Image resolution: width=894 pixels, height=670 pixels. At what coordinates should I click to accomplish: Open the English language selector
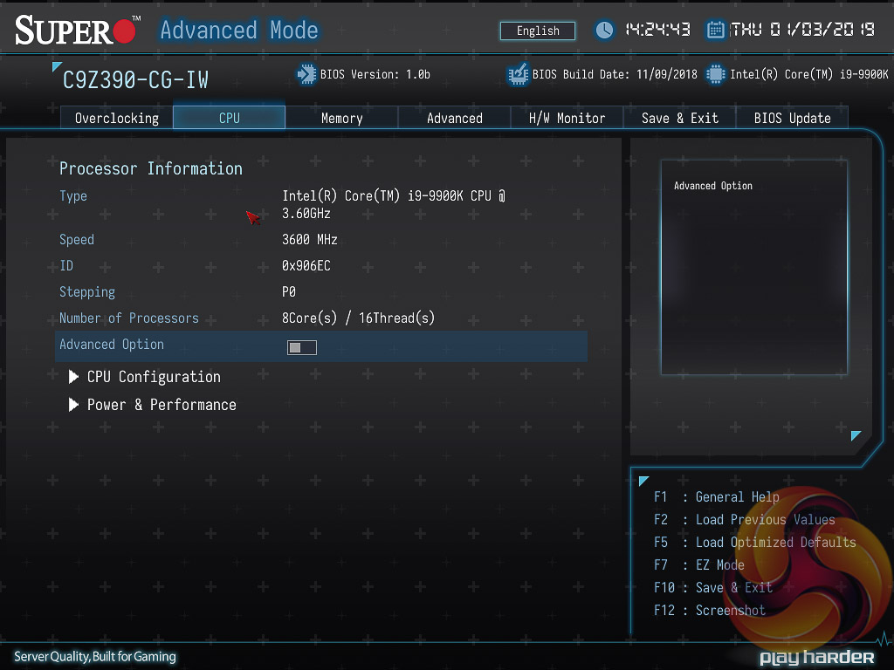pos(538,31)
